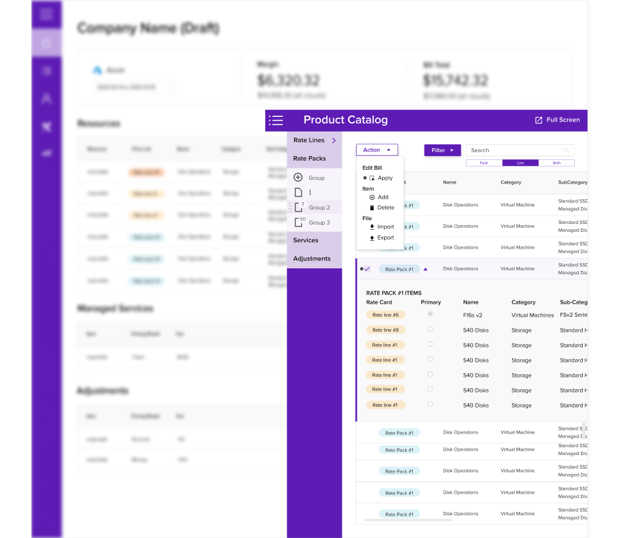
Task: Click the Group plus-circle icon in sidebar
Action: pyautogui.click(x=299, y=178)
